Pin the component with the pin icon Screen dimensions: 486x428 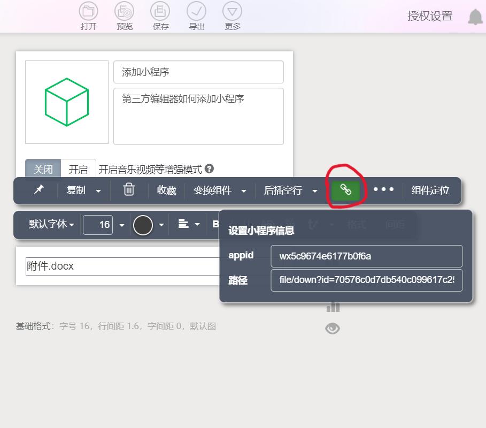[x=37, y=190]
